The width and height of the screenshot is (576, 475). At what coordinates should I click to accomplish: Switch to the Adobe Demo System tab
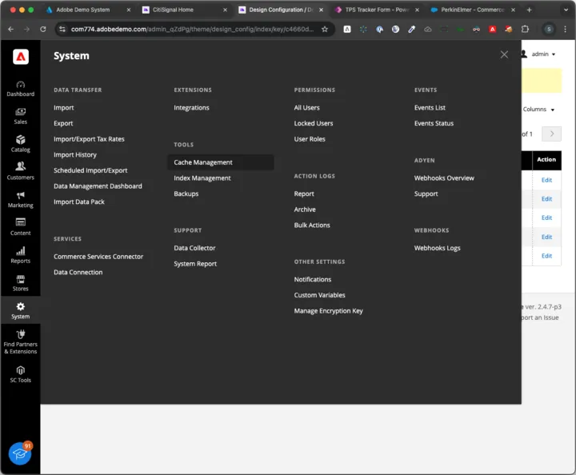click(82, 10)
